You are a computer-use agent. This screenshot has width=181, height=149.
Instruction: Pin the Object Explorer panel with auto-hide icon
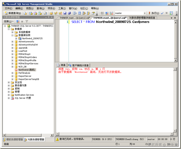point(49,17)
